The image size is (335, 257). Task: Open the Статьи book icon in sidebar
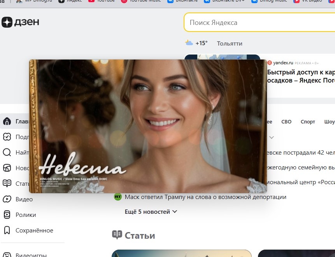click(x=7, y=183)
